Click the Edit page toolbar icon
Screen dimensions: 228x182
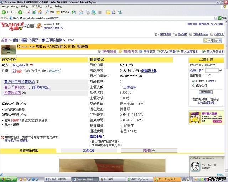click(93, 12)
